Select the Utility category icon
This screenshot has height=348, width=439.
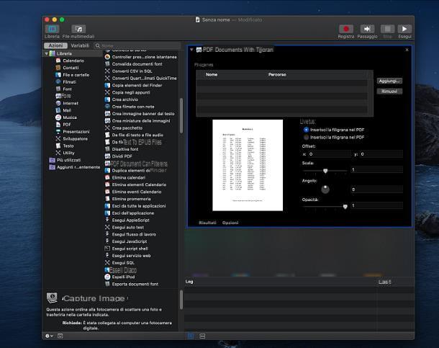coord(58,153)
